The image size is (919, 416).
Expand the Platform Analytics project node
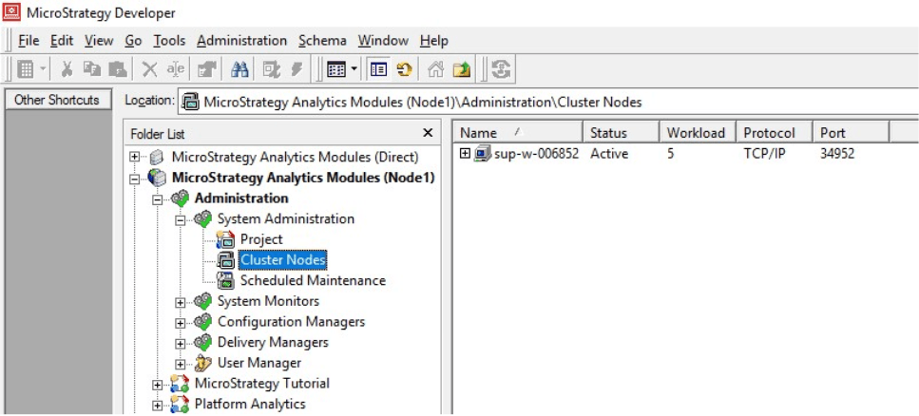click(157, 405)
